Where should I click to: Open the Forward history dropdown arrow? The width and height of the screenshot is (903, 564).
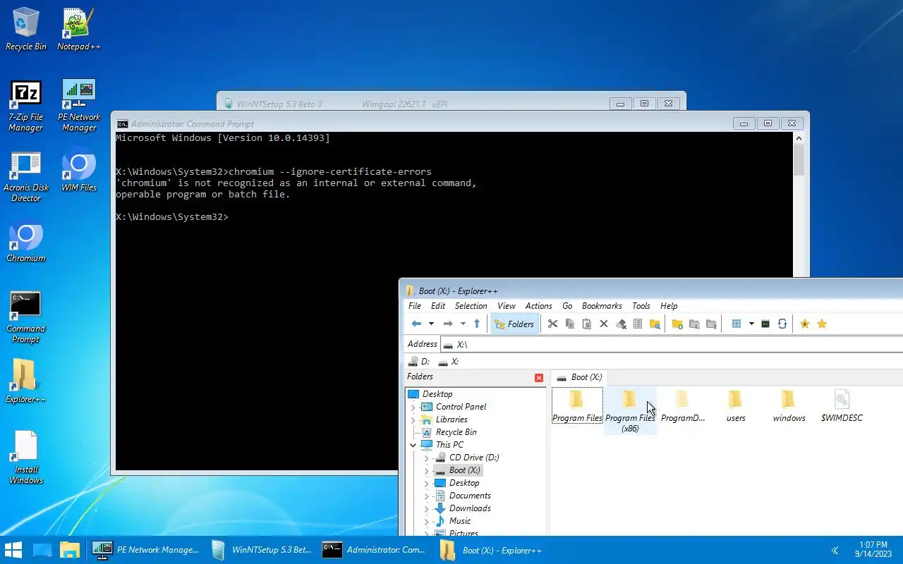[x=463, y=324]
